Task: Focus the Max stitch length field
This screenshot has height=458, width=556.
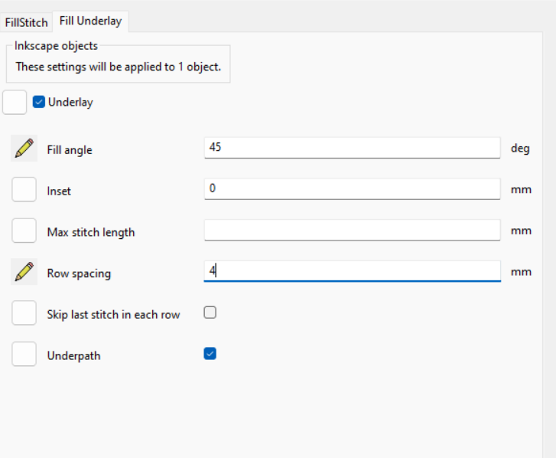Action: pos(352,230)
